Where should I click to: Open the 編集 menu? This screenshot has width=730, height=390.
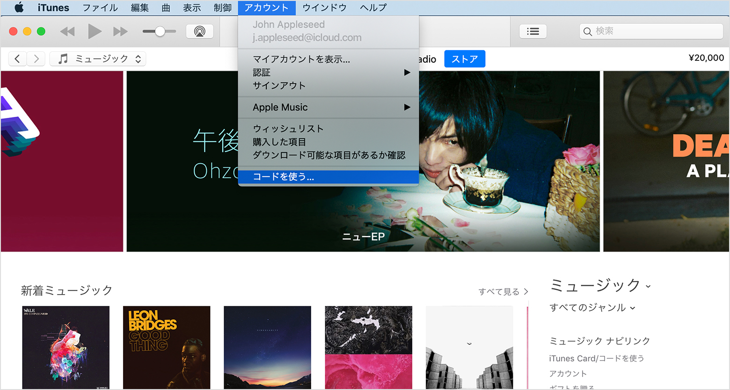click(x=139, y=7)
